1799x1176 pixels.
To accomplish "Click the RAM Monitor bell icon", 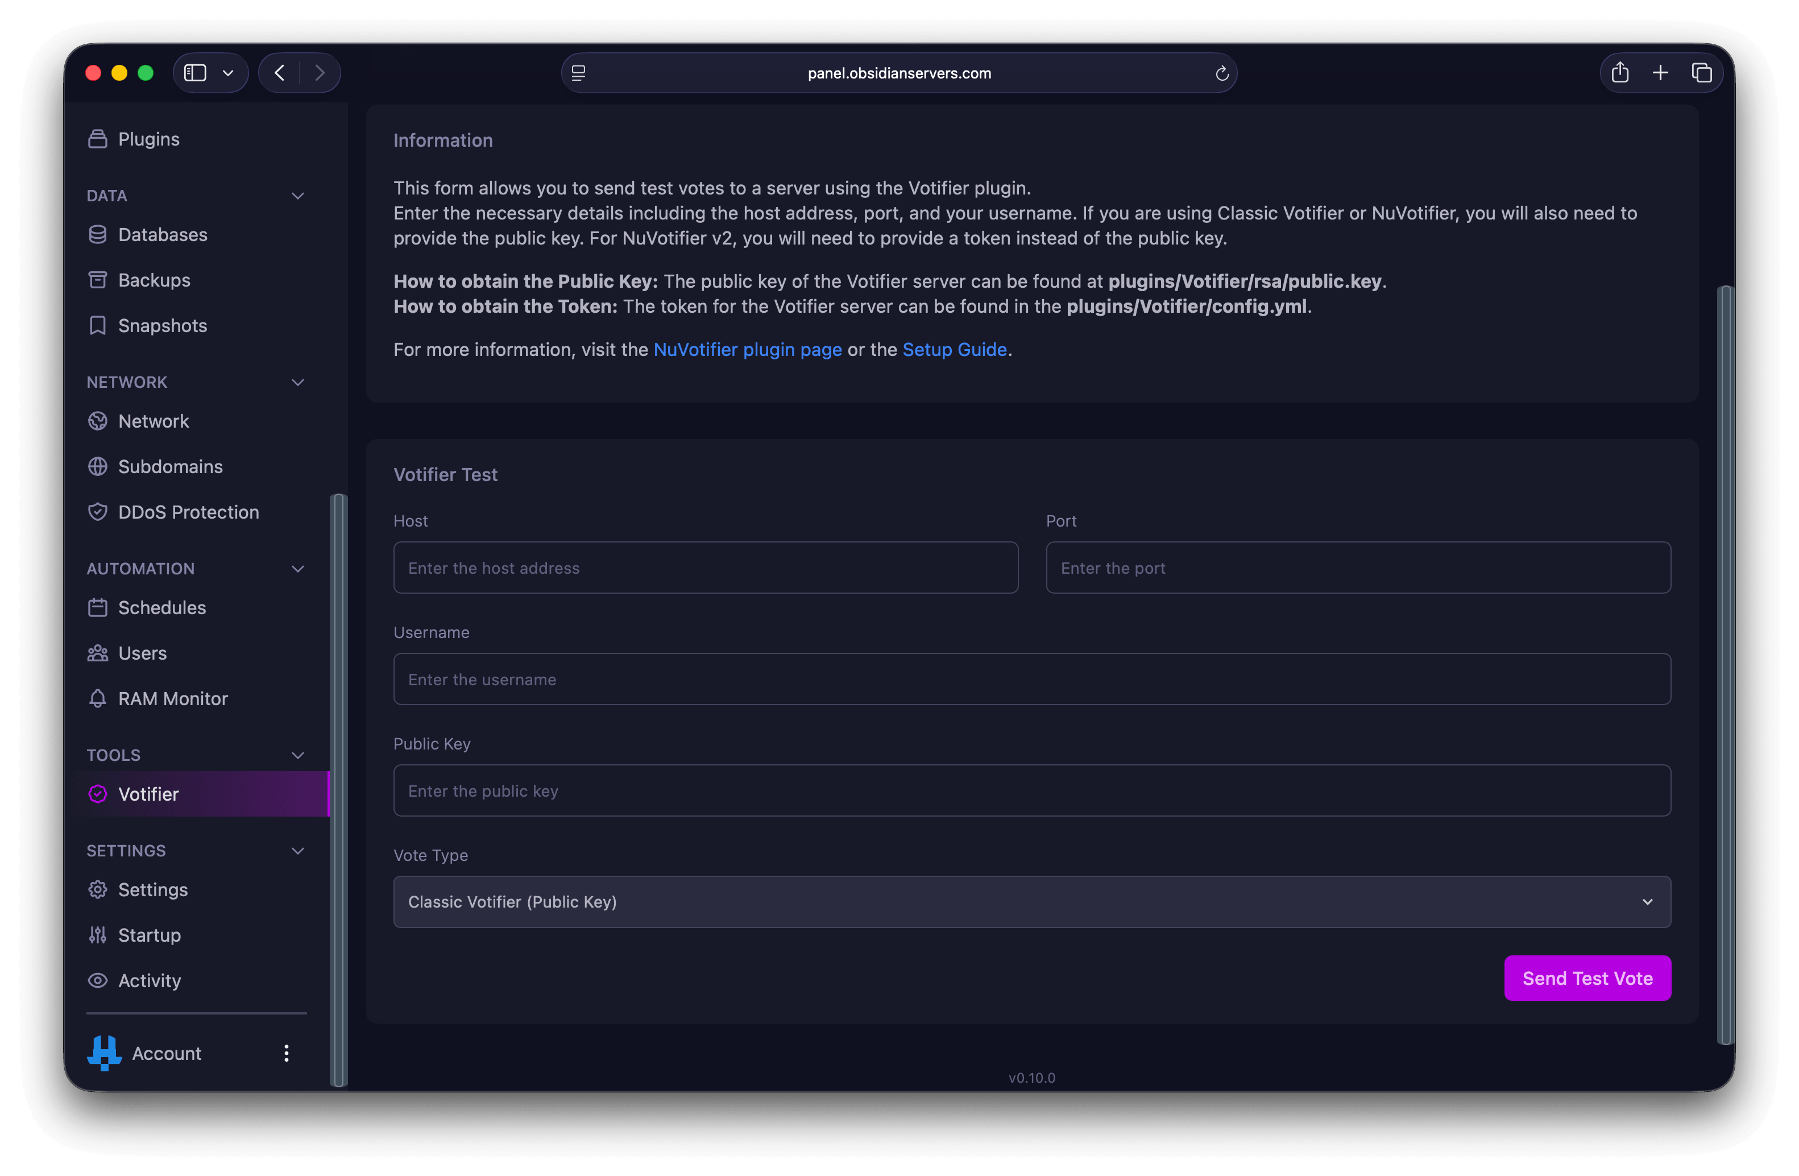I will 97,698.
